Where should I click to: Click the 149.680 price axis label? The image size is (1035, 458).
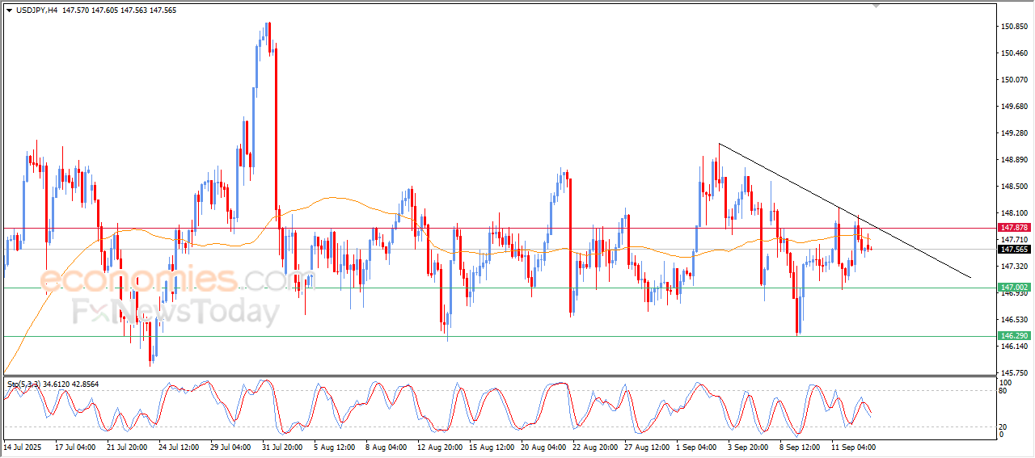tap(1014, 107)
